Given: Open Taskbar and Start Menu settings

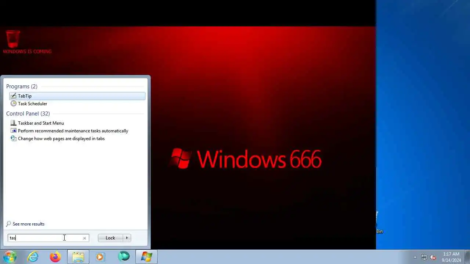Looking at the screenshot, I should [x=77, y=123].
